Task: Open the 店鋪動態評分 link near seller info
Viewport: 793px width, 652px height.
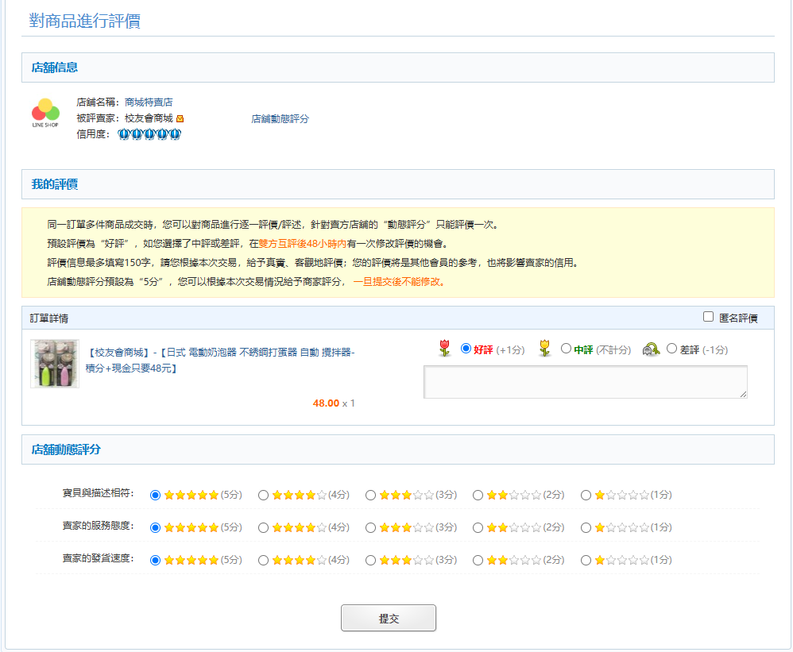Action: tap(280, 118)
